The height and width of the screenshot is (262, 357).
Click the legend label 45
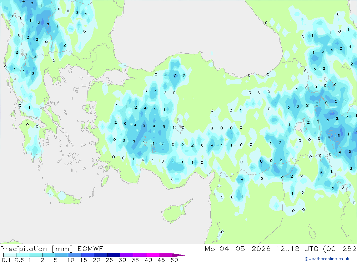(161, 260)
